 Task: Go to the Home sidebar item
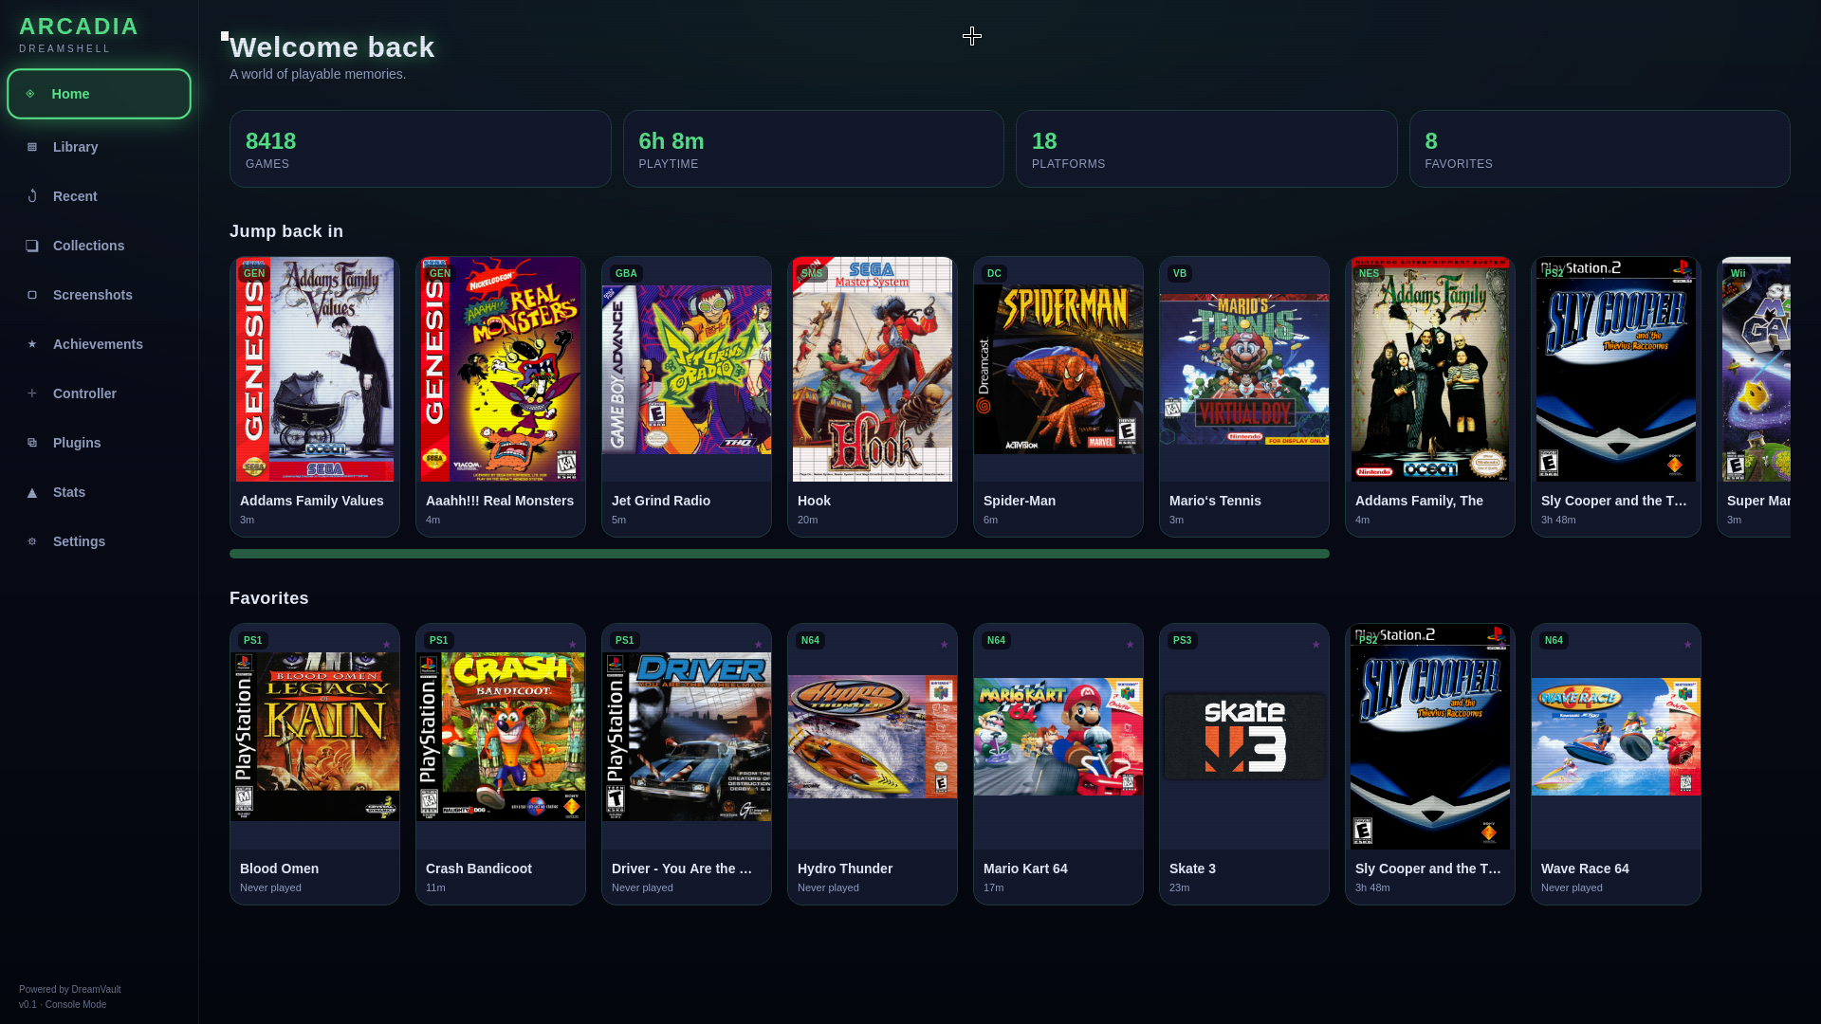tap(99, 94)
